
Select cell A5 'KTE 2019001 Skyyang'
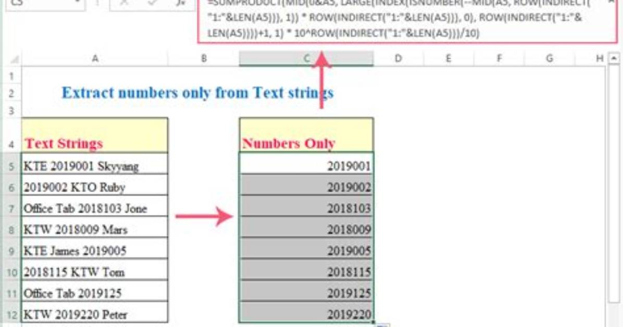pyautogui.click(x=95, y=164)
